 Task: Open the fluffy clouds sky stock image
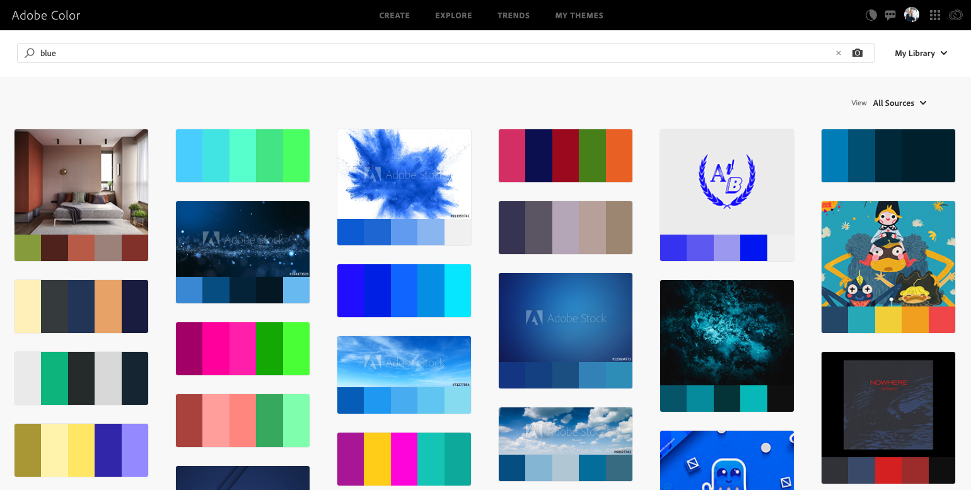pos(566,431)
